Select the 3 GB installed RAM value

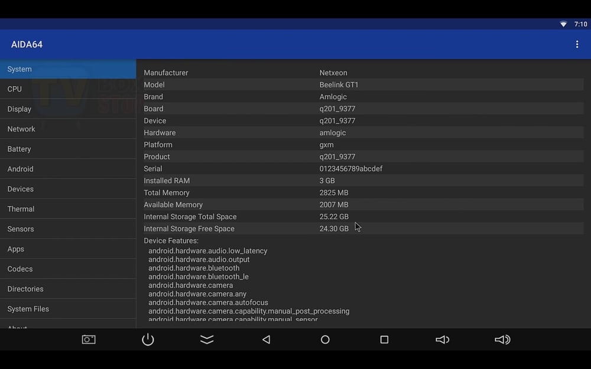point(327,181)
